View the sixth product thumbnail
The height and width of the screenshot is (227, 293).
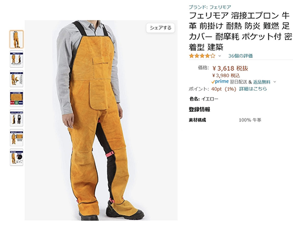click(16, 137)
